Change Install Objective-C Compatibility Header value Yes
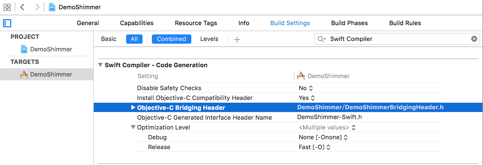The width and height of the screenshot is (483, 165). click(x=307, y=98)
